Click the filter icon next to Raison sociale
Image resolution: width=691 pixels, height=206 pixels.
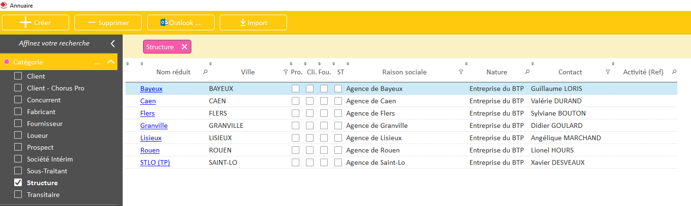461,72
